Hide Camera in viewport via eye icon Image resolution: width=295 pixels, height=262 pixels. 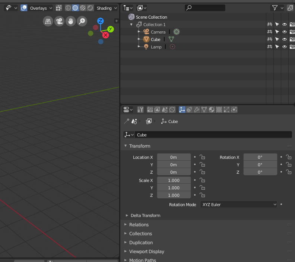tap(285, 32)
